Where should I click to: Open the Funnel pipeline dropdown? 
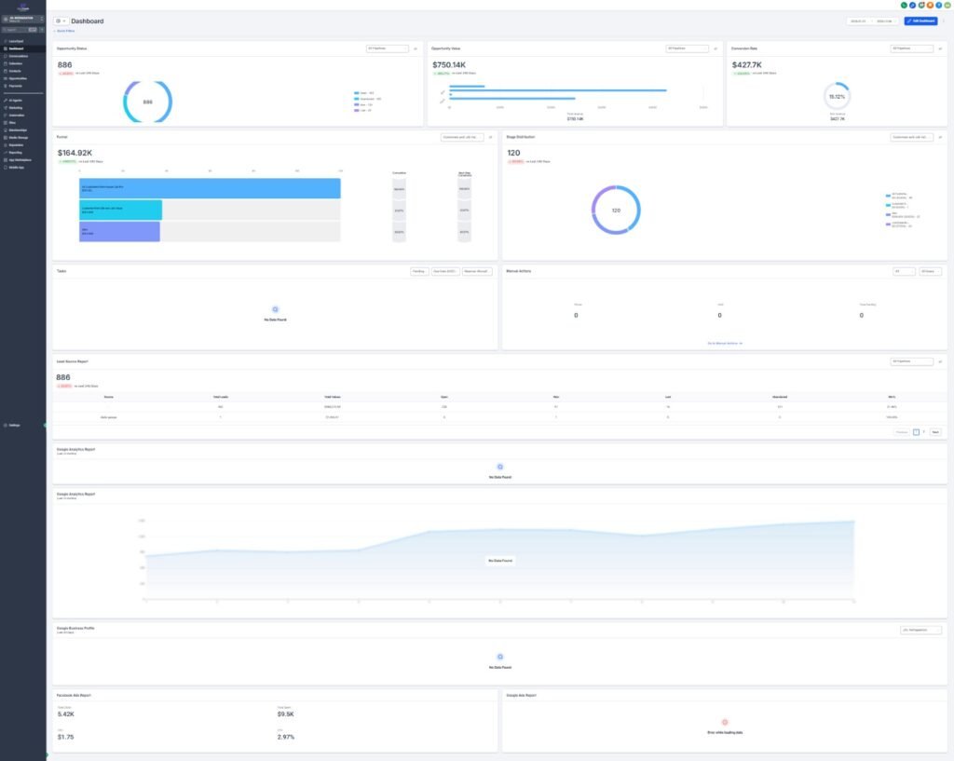(x=462, y=137)
